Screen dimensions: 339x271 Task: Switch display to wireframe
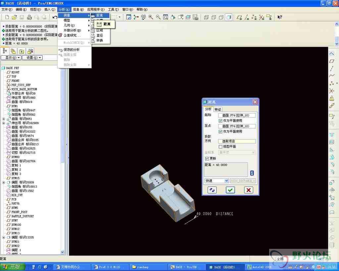point(207,17)
